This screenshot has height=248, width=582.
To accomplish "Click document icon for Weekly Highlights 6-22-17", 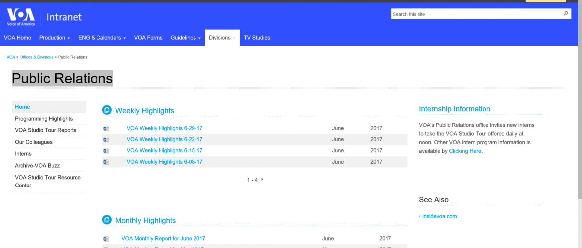I will [106, 139].
